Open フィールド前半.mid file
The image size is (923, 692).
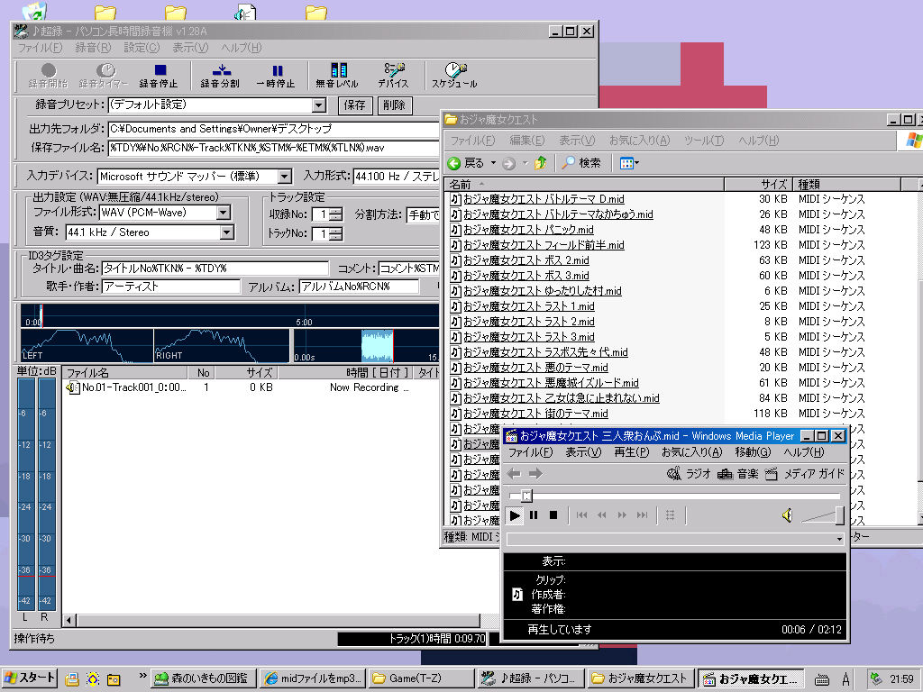coord(544,245)
